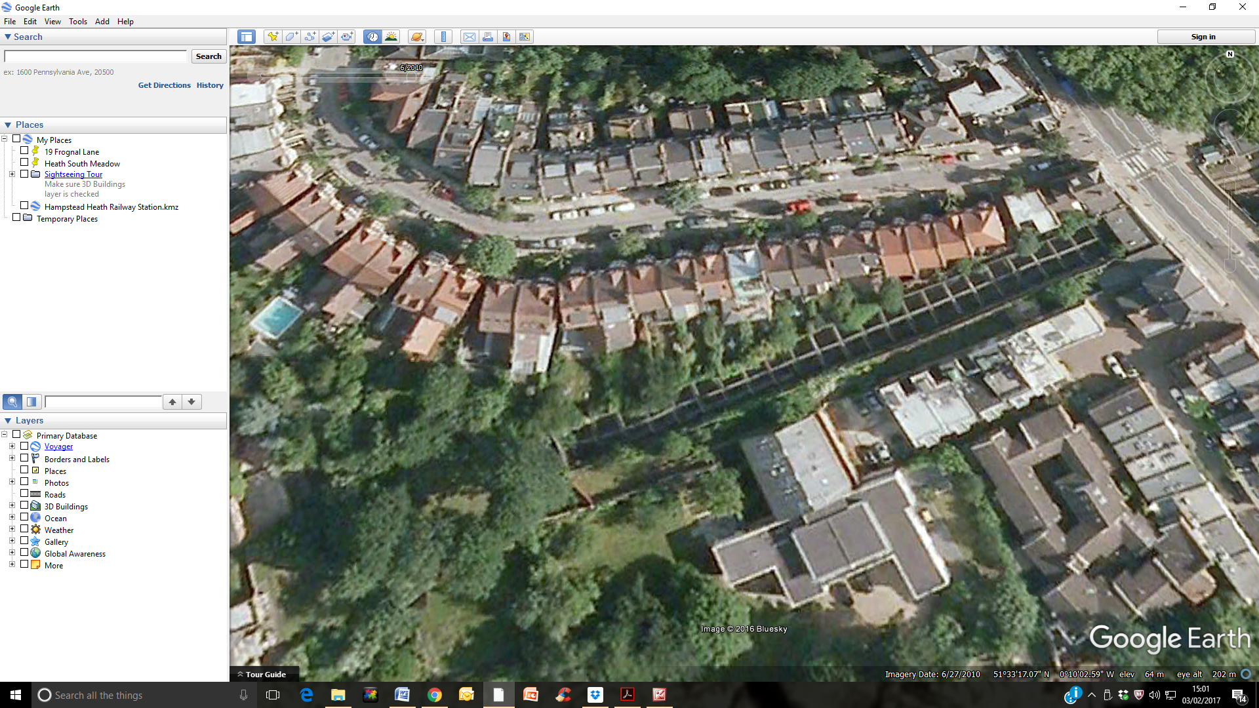Click the Email envelope icon
Viewport: 1259px width, 708px height.
(x=470, y=37)
